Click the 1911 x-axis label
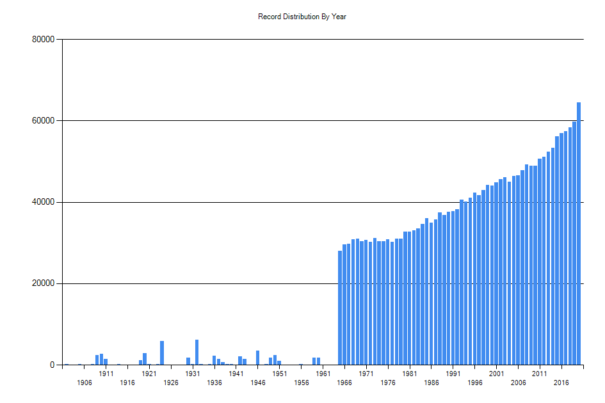Screen dimensions: 605x403 [x=106, y=374]
